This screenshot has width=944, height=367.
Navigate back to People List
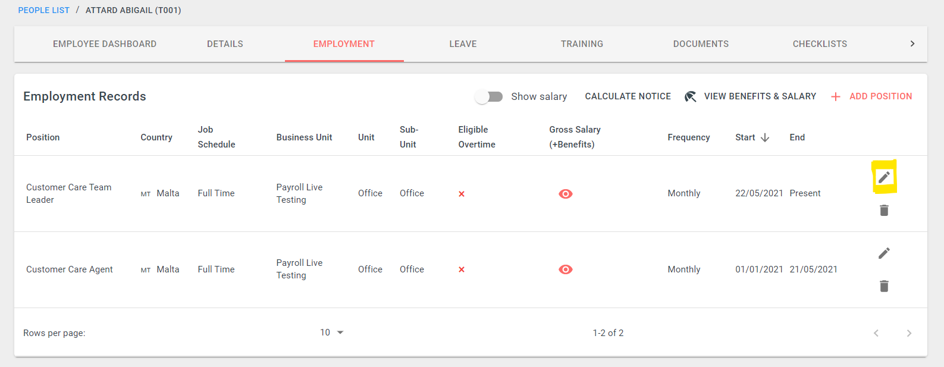pos(43,10)
